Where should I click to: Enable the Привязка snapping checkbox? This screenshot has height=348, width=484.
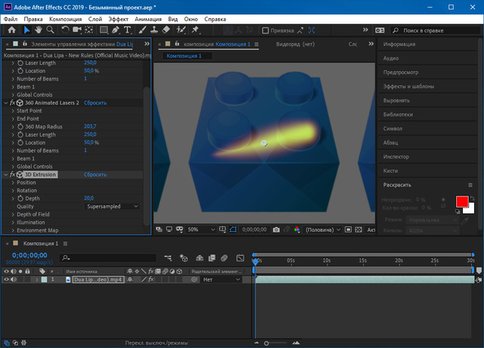(x=265, y=31)
